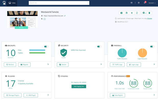This screenshot has height=100, width=158.
Task: Click the Staging copy heading icon
Action: pyautogui.click(x=59, y=76)
